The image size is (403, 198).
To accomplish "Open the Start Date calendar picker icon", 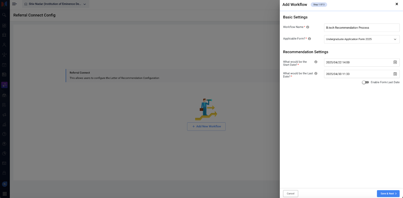I will (x=395, y=62).
